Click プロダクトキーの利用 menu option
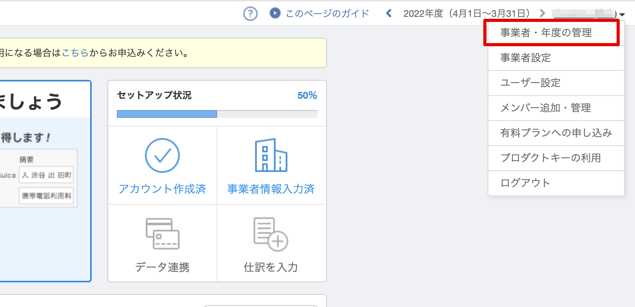635x307 pixels. coord(550,158)
